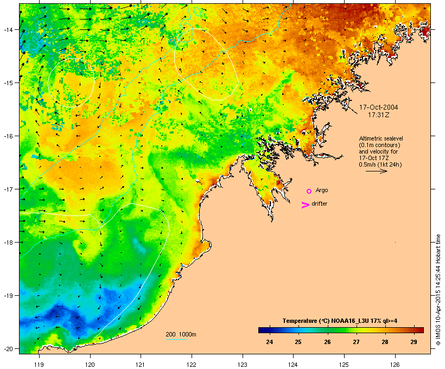The height and width of the screenshot is (369, 445).
Task: Click longitude axis label 124
Action: [x=293, y=365]
